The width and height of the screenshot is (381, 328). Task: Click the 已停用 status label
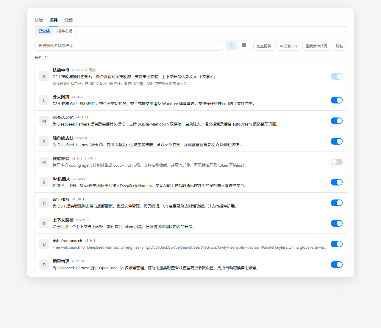click(90, 159)
